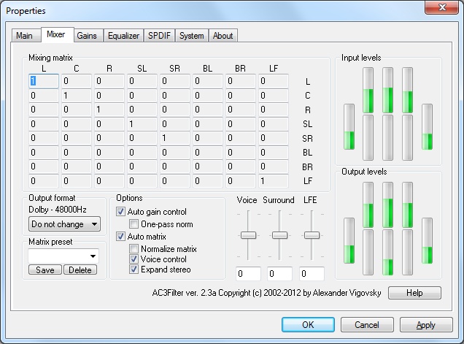Switch to the SPDIF tab
The image size is (464, 344).
[x=159, y=36]
